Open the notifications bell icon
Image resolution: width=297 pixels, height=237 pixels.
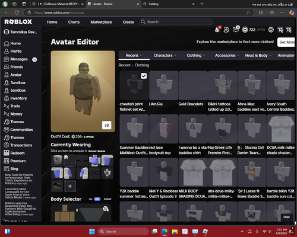217,30
